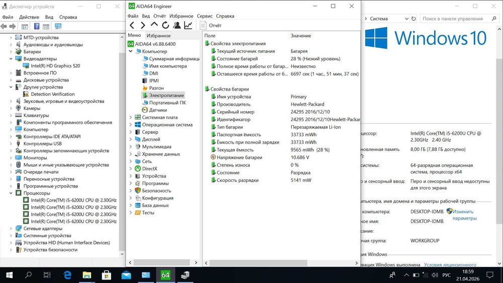Collapse Процессоры in Device Manager
503x283 pixels.
[x=11, y=193]
